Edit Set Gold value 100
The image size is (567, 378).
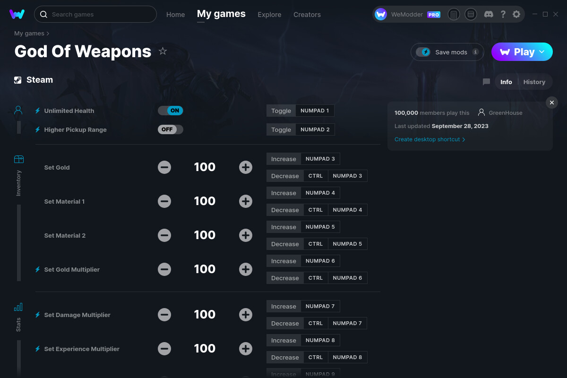[x=205, y=167]
